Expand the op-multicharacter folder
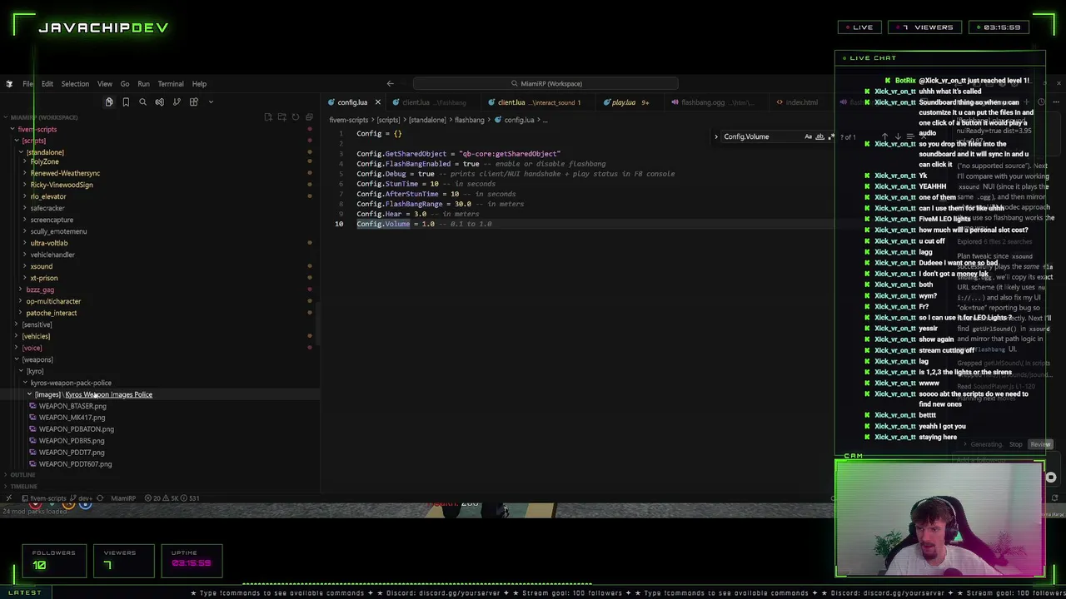Image resolution: width=1066 pixels, height=599 pixels. tap(21, 301)
